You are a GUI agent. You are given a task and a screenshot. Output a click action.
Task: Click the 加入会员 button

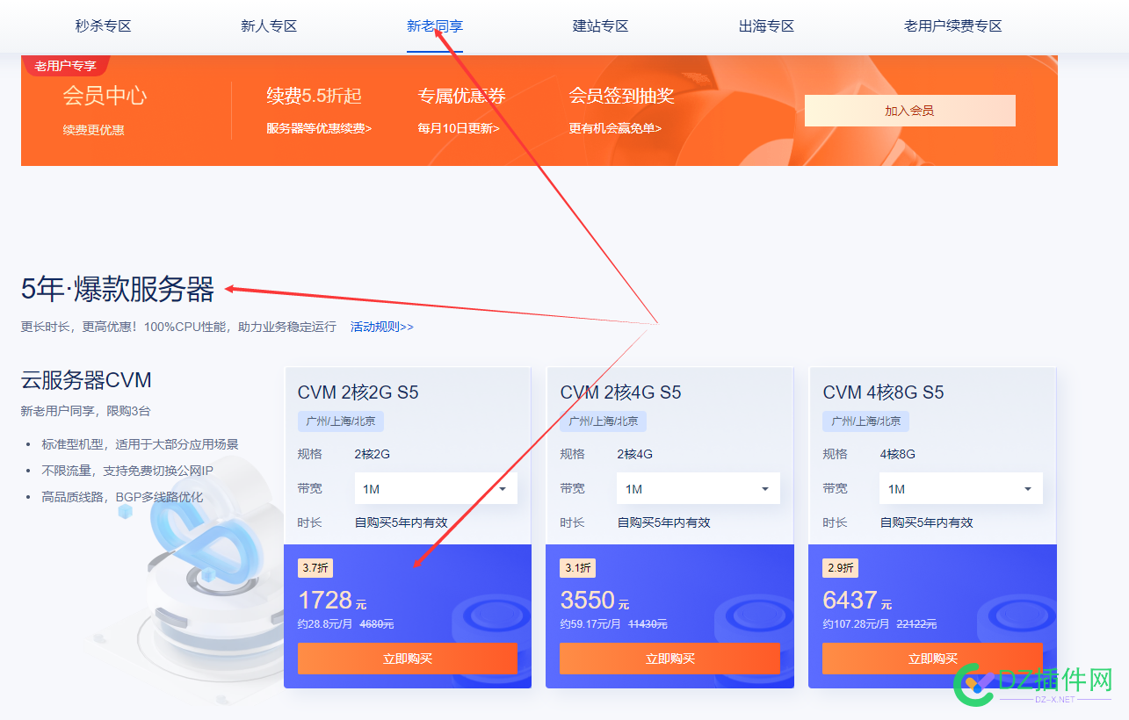(x=909, y=111)
